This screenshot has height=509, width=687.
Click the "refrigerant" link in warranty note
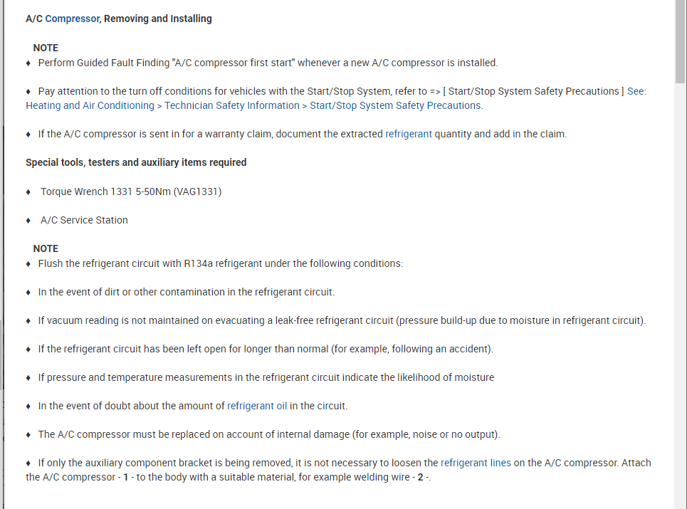click(409, 134)
